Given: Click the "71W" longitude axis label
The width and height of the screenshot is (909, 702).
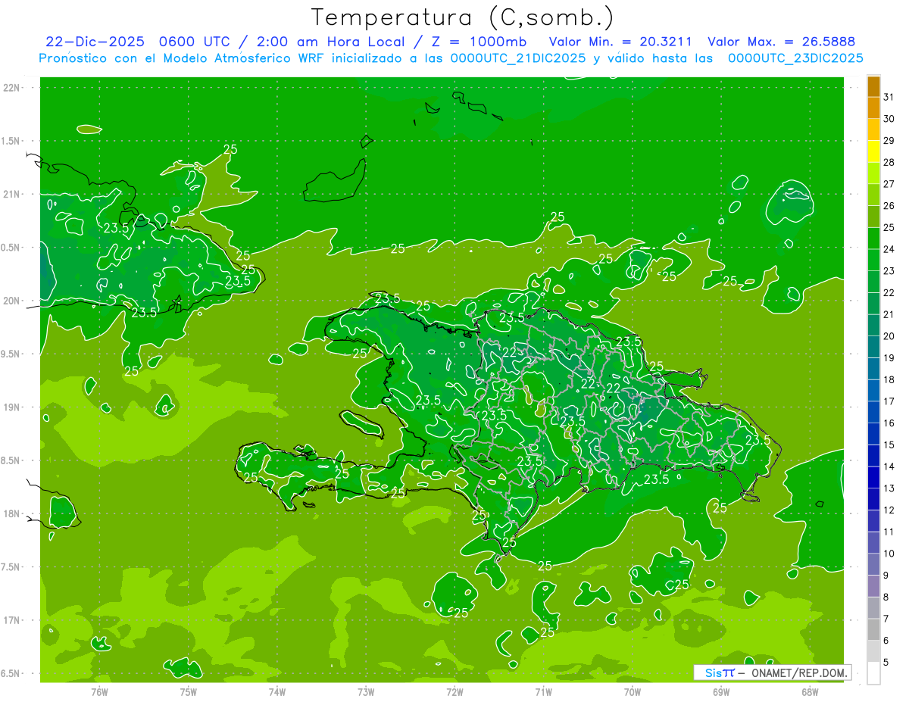Looking at the screenshot, I should [x=543, y=691].
